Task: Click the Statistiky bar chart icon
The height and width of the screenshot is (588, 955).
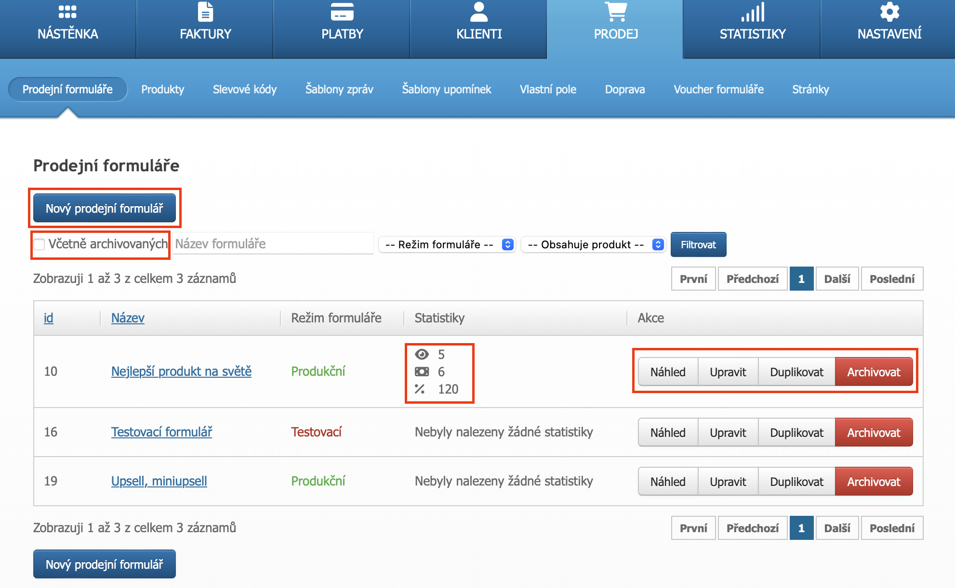Action: click(753, 12)
